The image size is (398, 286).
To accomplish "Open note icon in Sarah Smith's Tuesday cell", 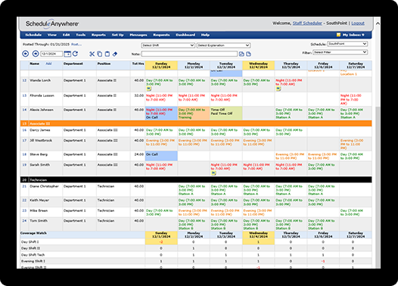I will [213, 173].
